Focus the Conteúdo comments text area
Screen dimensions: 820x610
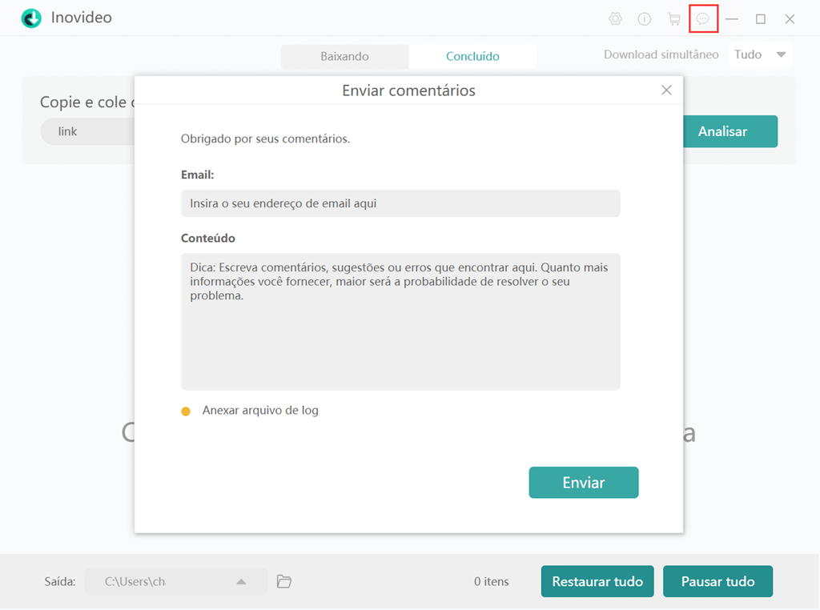click(400, 322)
